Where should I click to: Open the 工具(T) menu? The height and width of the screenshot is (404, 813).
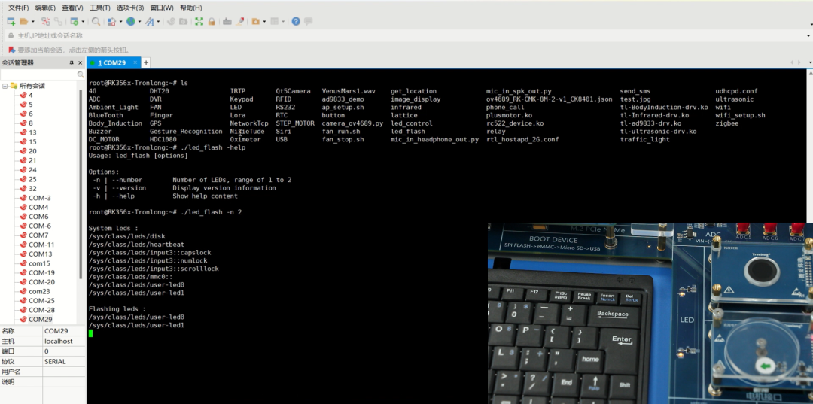pyautogui.click(x=99, y=8)
